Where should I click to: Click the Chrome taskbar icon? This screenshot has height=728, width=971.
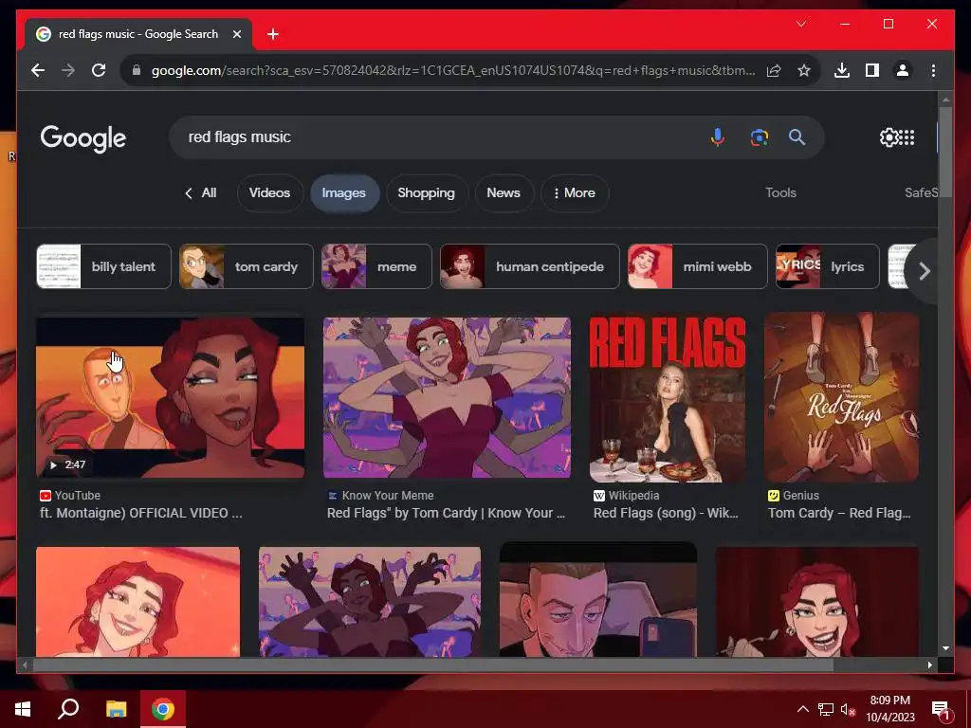pos(163,709)
